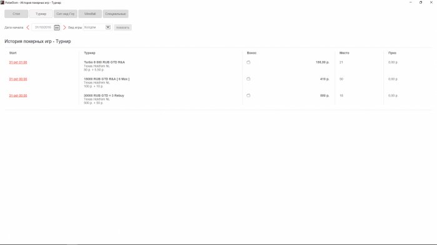The height and width of the screenshot is (245, 437).
Task: Click the Дата начала label
Action: (x=14, y=27)
